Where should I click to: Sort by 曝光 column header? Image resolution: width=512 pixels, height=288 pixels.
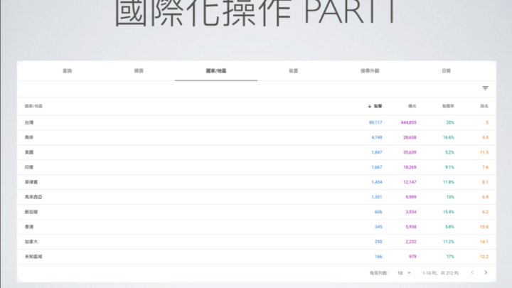click(x=412, y=106)
